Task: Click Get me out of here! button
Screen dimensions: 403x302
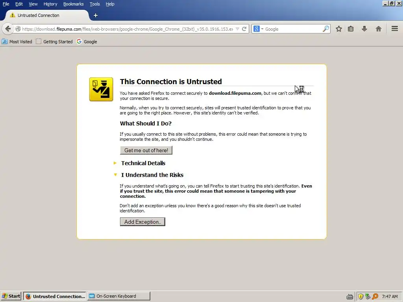Action: pyautogui.click(x=146, y=150)
